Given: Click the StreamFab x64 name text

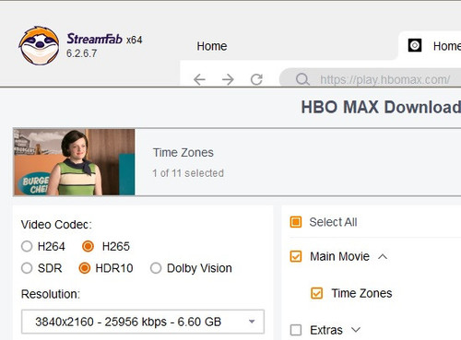Looking at the screenshot, I should tap(104, 39).
